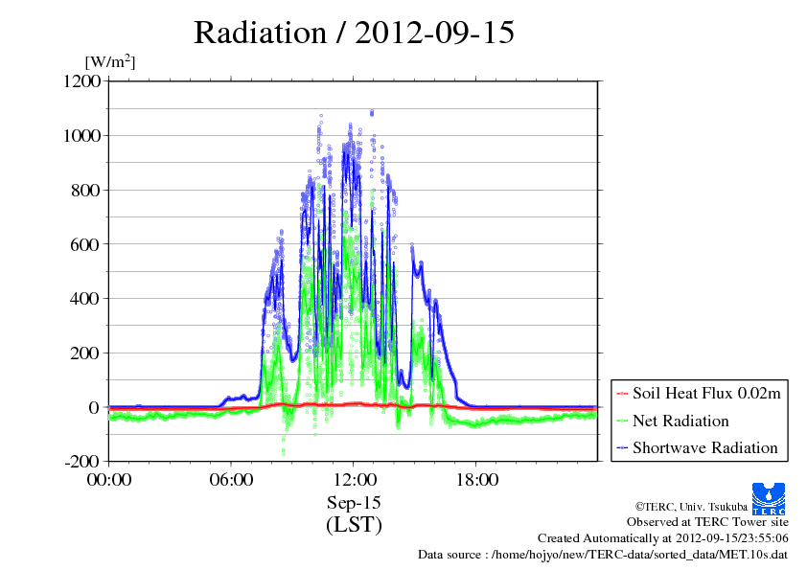This screenshot has height=570, width=807.
Task: Click the 1200 y-axis label
Action: click(x=81, y=81)
